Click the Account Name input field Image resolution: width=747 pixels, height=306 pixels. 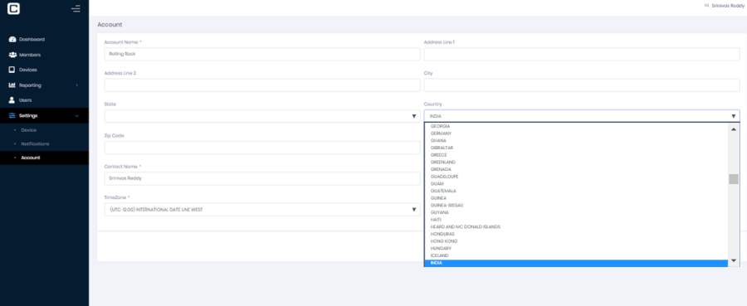pos(262,54)
